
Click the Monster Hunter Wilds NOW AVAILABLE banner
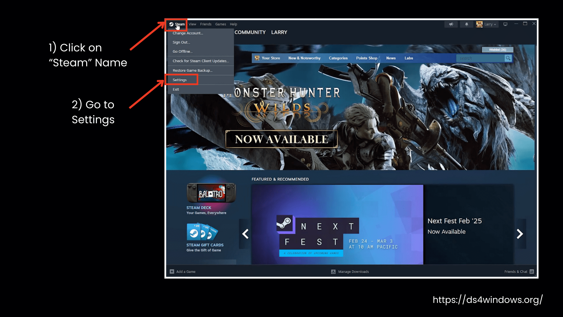pyautogui.click(x=281, y=139)
